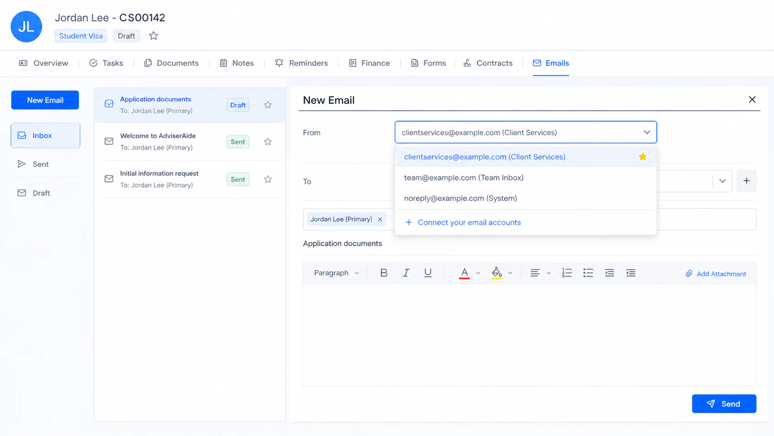
Task: Open the Application documents draft email
Action: [x=190, y=105]
